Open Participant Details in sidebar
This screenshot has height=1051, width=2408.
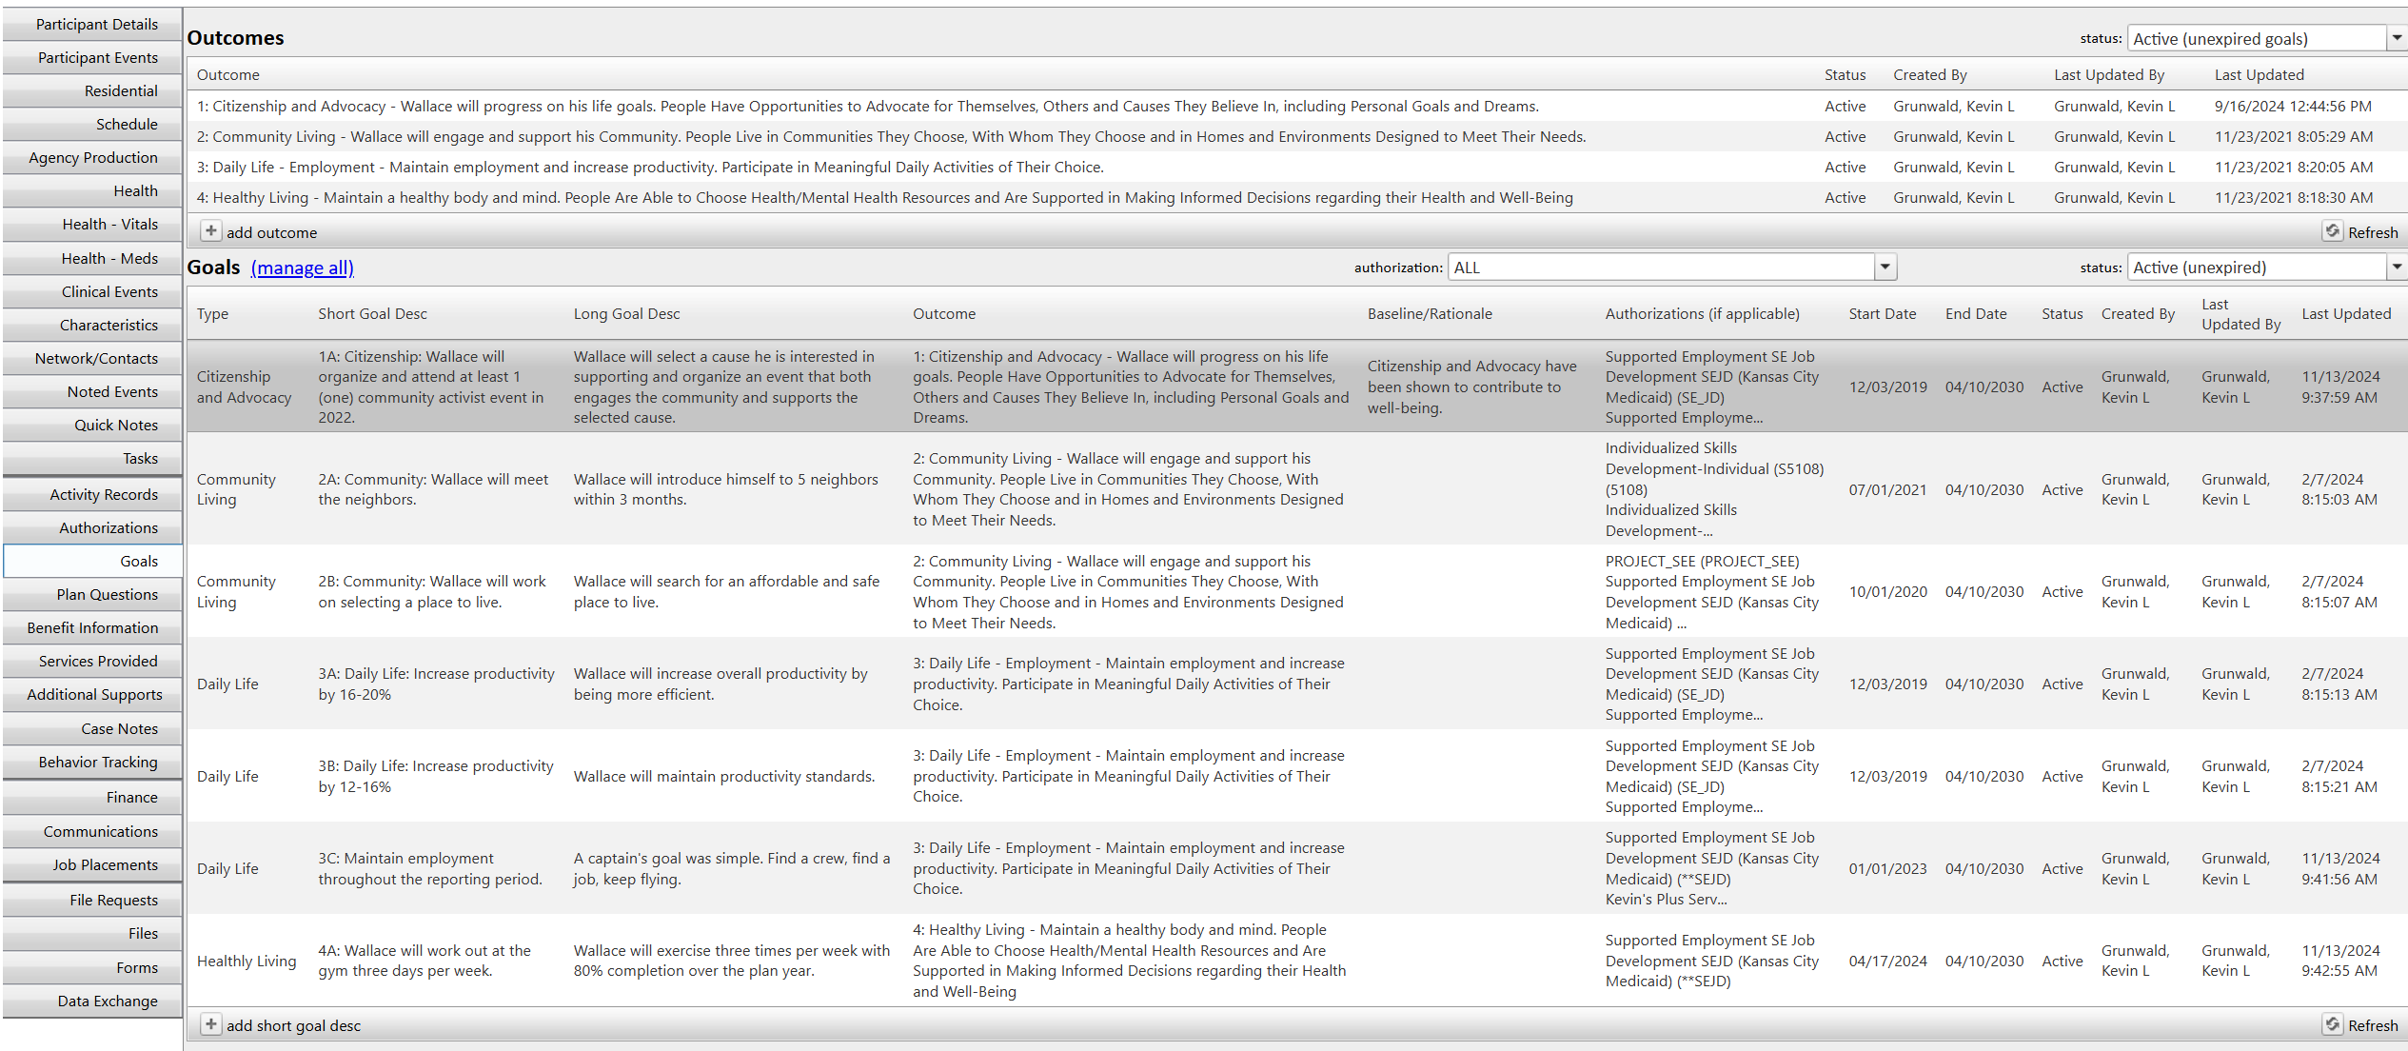[92, 25]
